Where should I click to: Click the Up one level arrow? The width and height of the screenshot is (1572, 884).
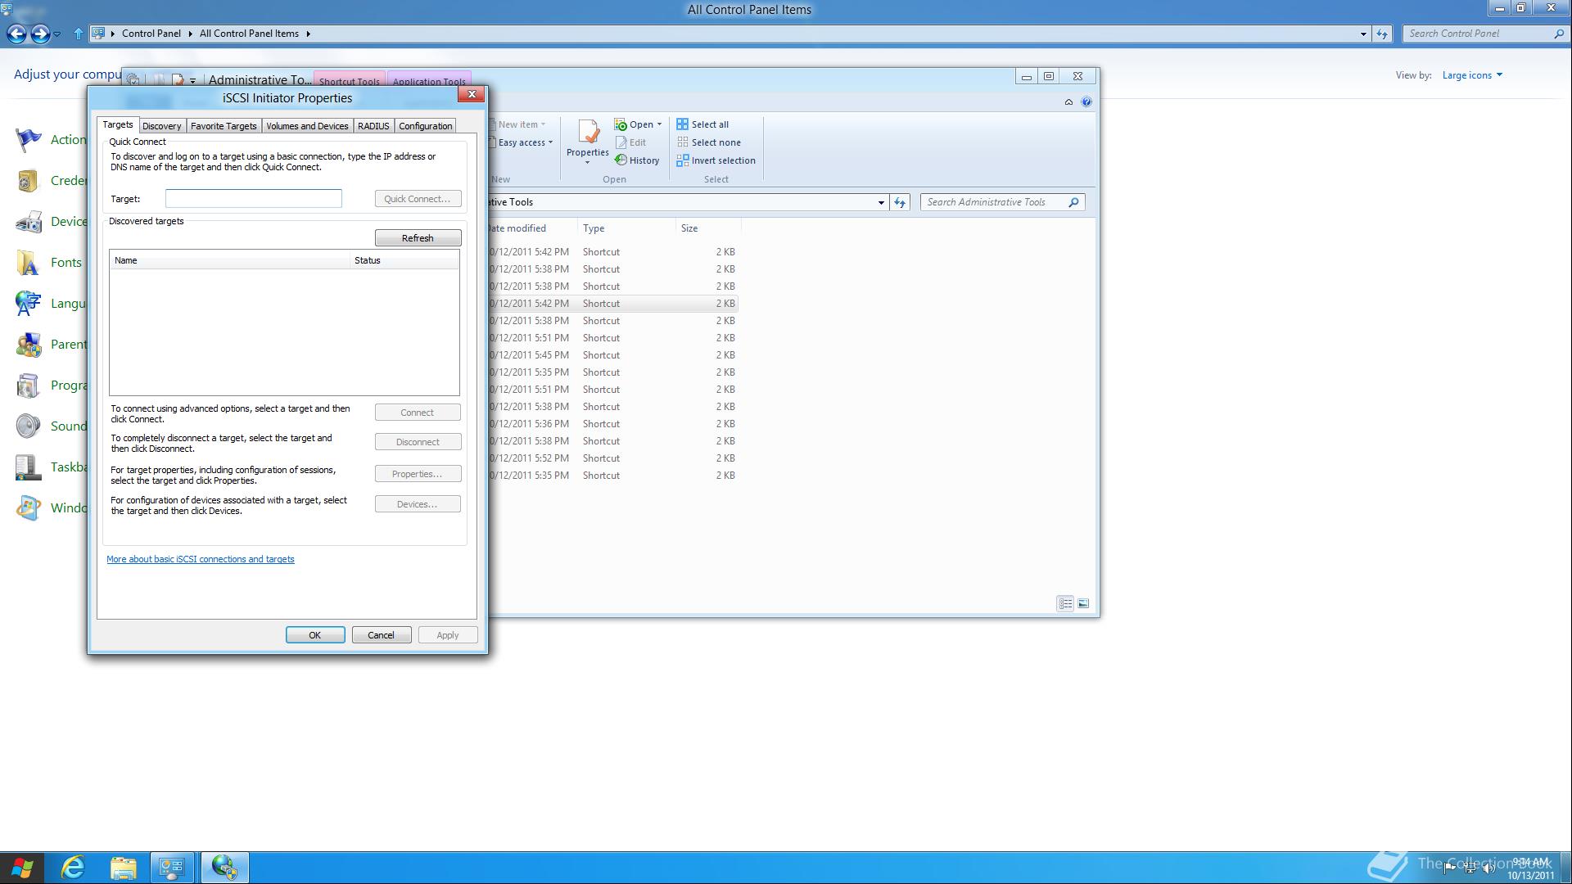[78, 34]
